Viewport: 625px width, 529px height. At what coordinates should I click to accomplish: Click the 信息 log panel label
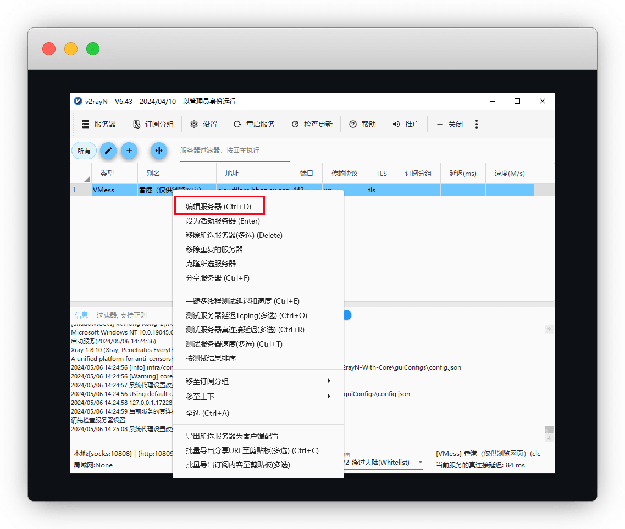tap(81, 315)
